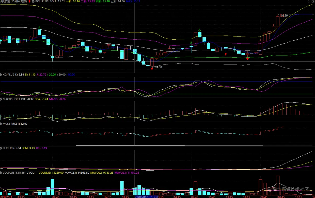Click the MAVOL3: 11459.25 value
The width and height of the screenshot is (315, 198).
127,172
